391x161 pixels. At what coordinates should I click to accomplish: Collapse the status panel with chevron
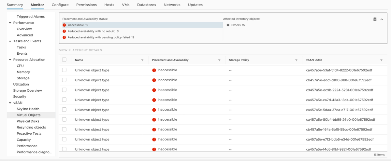pos(382,20)
